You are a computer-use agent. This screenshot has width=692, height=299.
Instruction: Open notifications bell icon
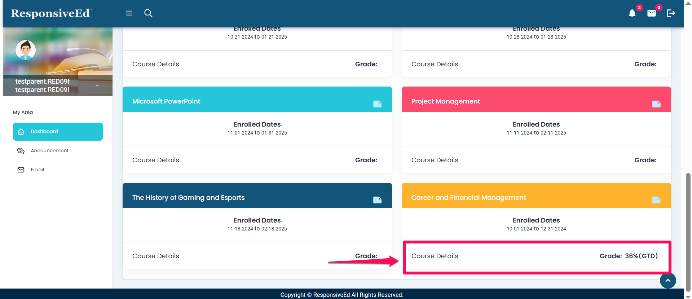[632, 14]
